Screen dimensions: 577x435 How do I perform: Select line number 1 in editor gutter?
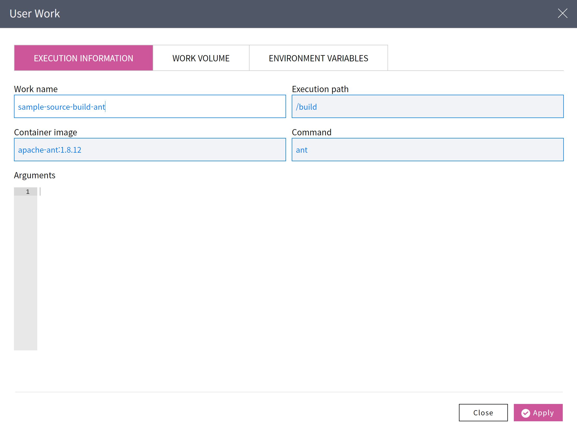click(28, 192)
